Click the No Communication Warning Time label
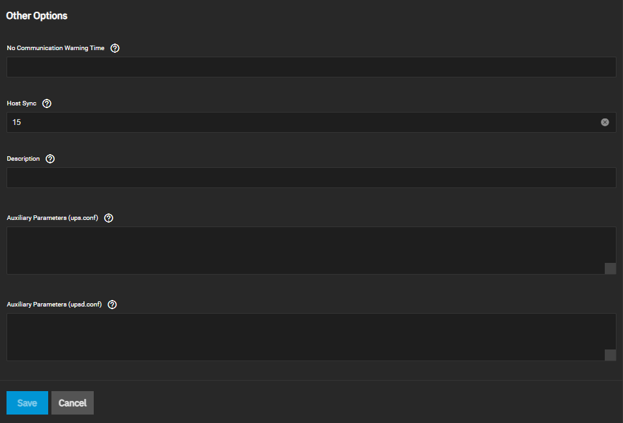Image resolution: width=623 pixels, height=423 pixels. pyautogui.click(x=55, y=48)
